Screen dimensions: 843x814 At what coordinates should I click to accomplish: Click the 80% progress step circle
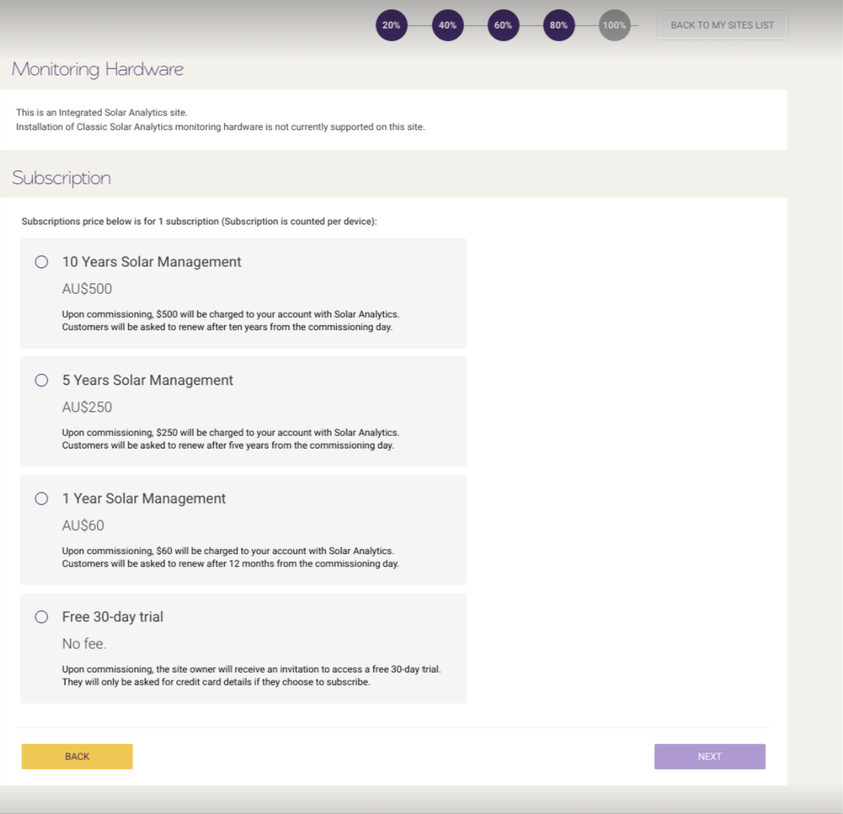pyautogui.click(x=558, y=25)
